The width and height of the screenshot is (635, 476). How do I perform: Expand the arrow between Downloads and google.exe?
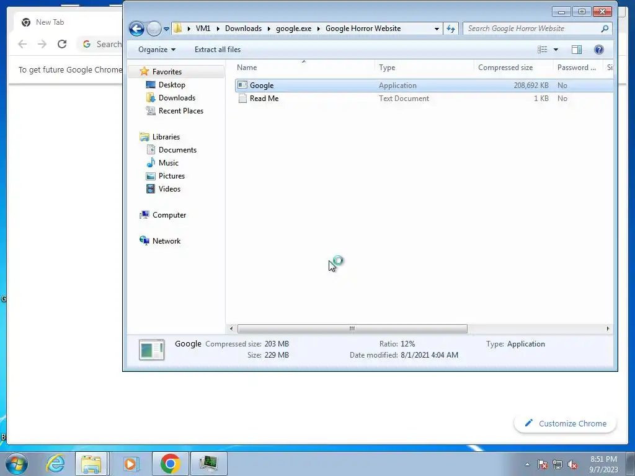(x=269, y=29)
